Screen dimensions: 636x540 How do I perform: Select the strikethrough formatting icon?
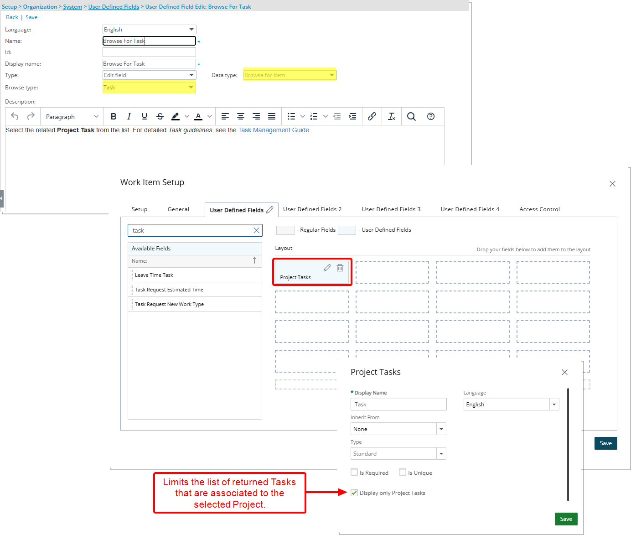click(160, 116)
